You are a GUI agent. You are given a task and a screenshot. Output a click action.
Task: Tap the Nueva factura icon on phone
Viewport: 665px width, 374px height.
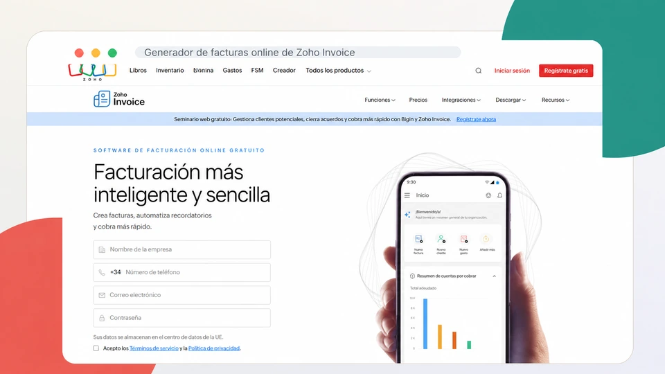418,239
